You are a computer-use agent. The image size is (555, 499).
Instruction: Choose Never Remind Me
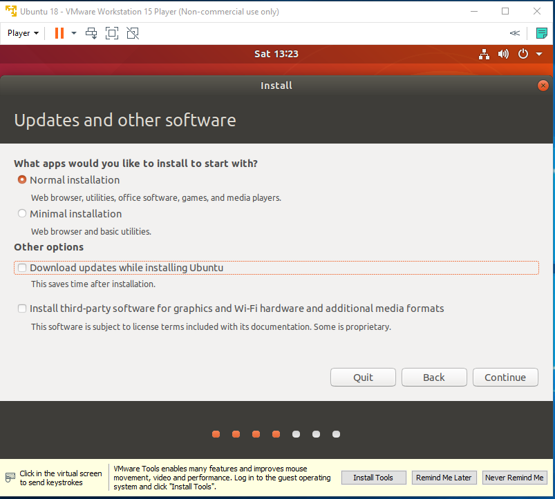pyautogui.click(x=515, y=478)
